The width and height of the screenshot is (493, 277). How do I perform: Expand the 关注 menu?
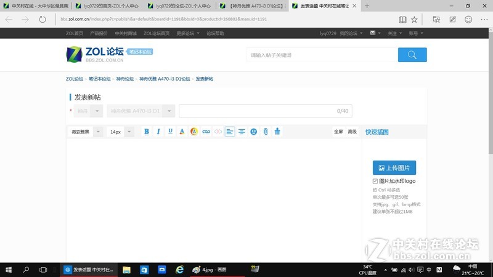click(394, 33)
